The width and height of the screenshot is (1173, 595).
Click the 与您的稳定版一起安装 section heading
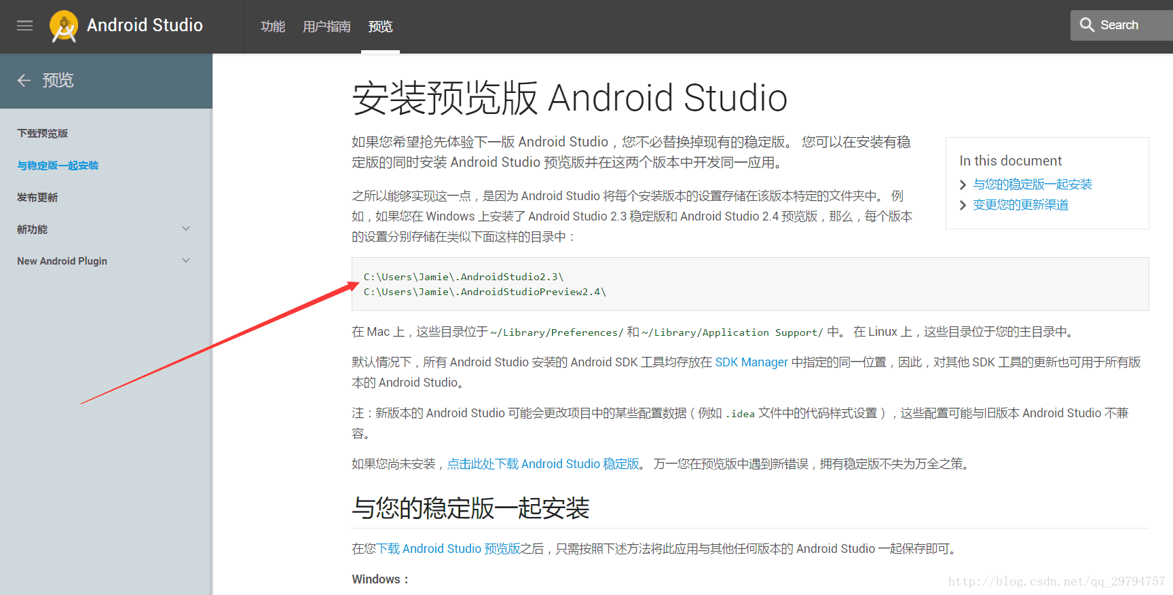[470, 508]
